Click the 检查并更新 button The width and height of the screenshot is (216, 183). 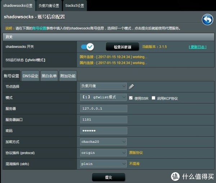[x=122, y=47]
